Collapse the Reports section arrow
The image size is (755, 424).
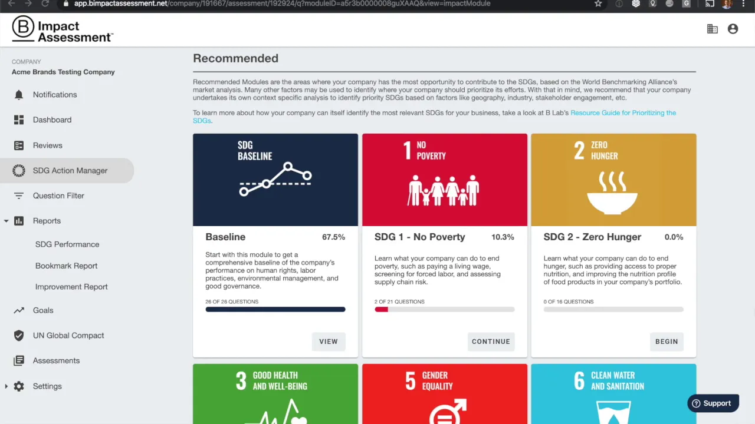click(6, 221)
